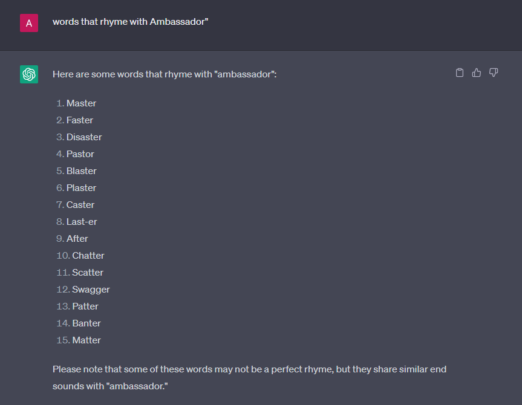Click the word "Caster" in the list

80,205
